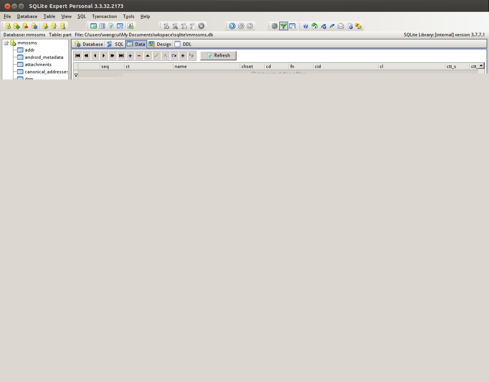The height and width of the screenshot is (382, 489).
Task: Click the new database toolbar icon
Action: (x=8, y=26)
